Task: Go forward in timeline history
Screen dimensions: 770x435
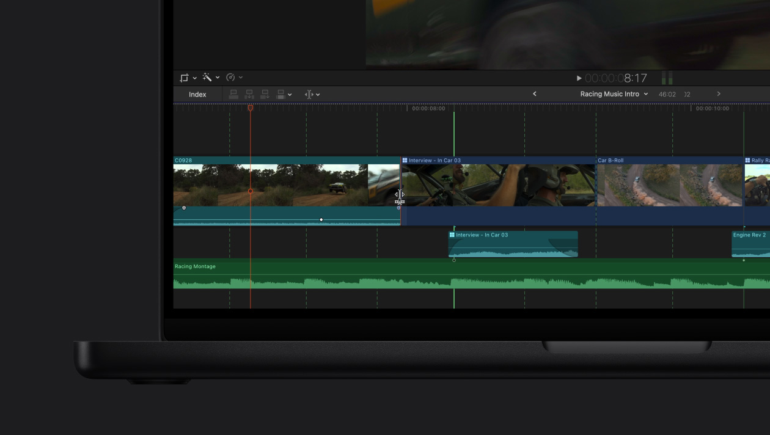Action: coord(719,94)
